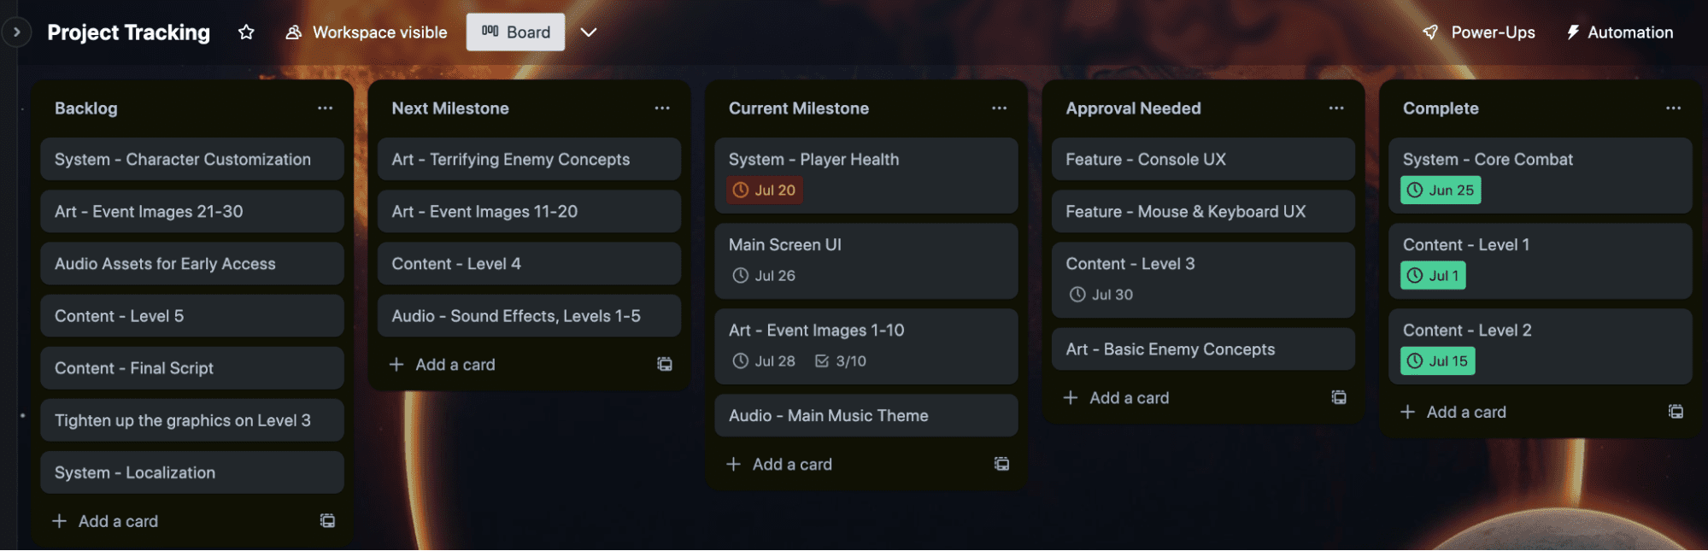Screen dimensions: 1708x551
Task: Switch to the Board view tab
Action: point(515,32)
